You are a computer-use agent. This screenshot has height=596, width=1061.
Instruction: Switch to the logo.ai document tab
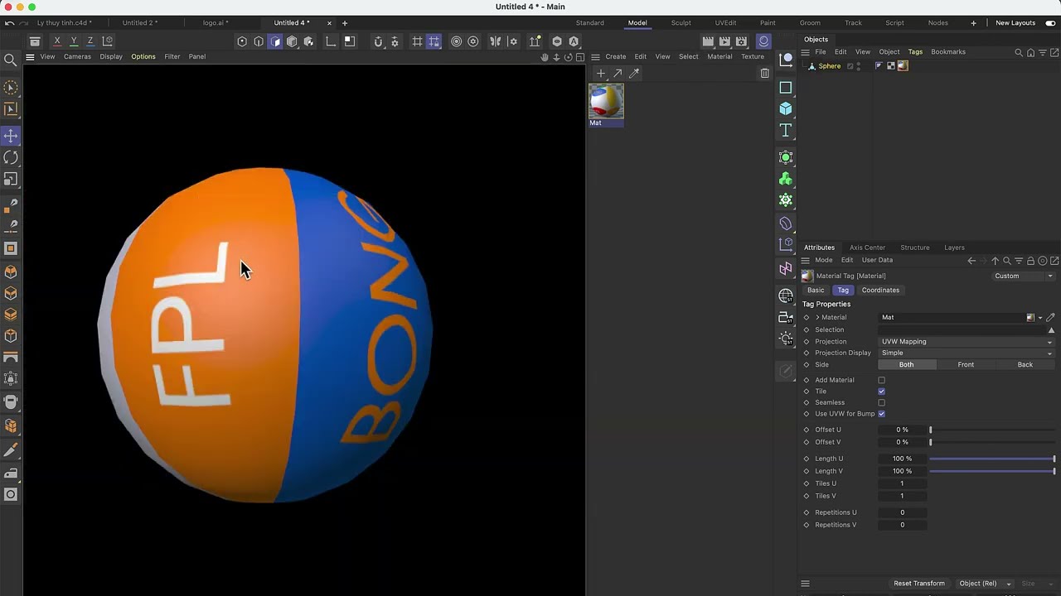216,23
